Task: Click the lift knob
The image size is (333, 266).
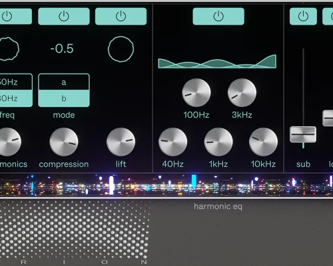Action: tap(121, 142)
